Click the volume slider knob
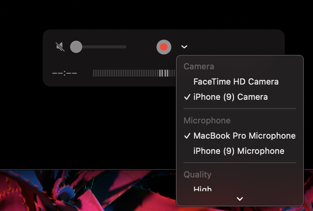This screenshot has width=313, height=211. (76, 47)
